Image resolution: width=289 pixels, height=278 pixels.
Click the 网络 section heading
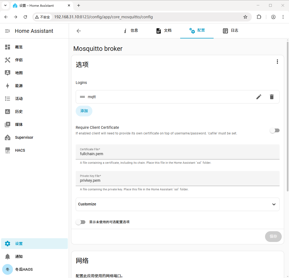pos(82,261)
